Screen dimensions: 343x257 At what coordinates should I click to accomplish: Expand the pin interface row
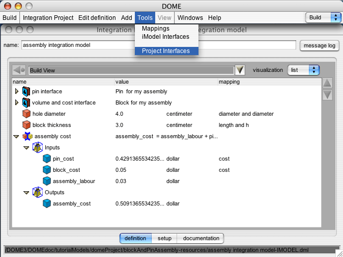[x=17, y=91]
